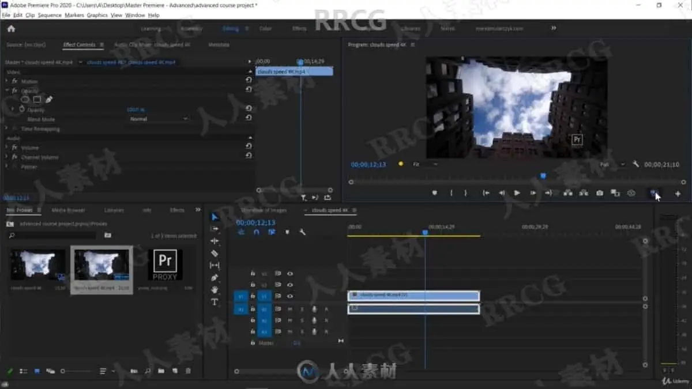The width and height of the screenshot is (692, 389).
Task: Expand the Motion effect
Action: tap(7, 81)
